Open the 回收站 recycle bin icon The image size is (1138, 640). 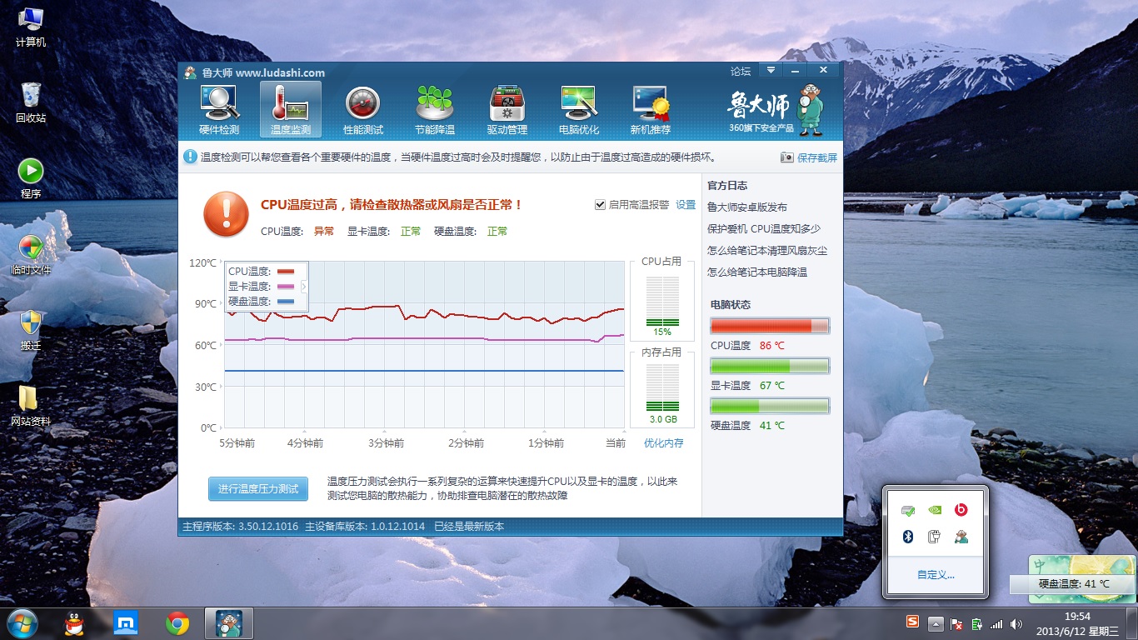point(31,103)
